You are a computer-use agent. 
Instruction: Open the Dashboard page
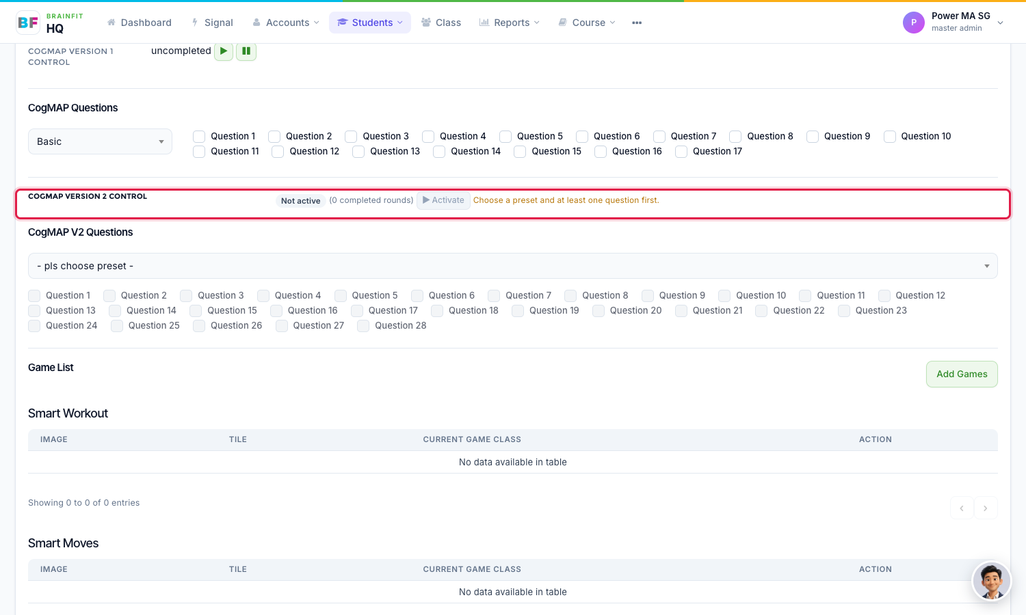140,23
